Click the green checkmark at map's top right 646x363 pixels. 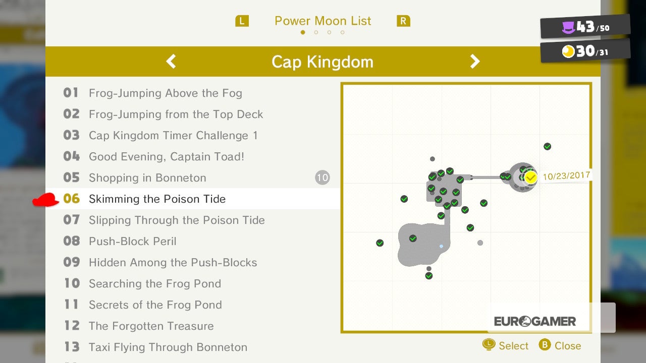click(x=547, y=147)
